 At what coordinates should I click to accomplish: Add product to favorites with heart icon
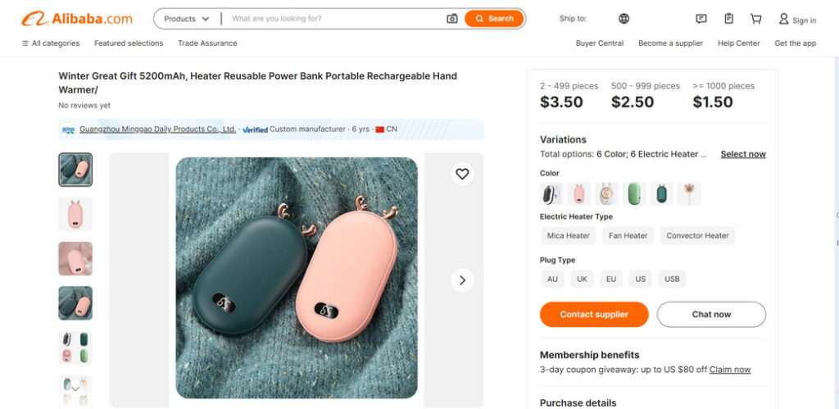coord(462,174)
